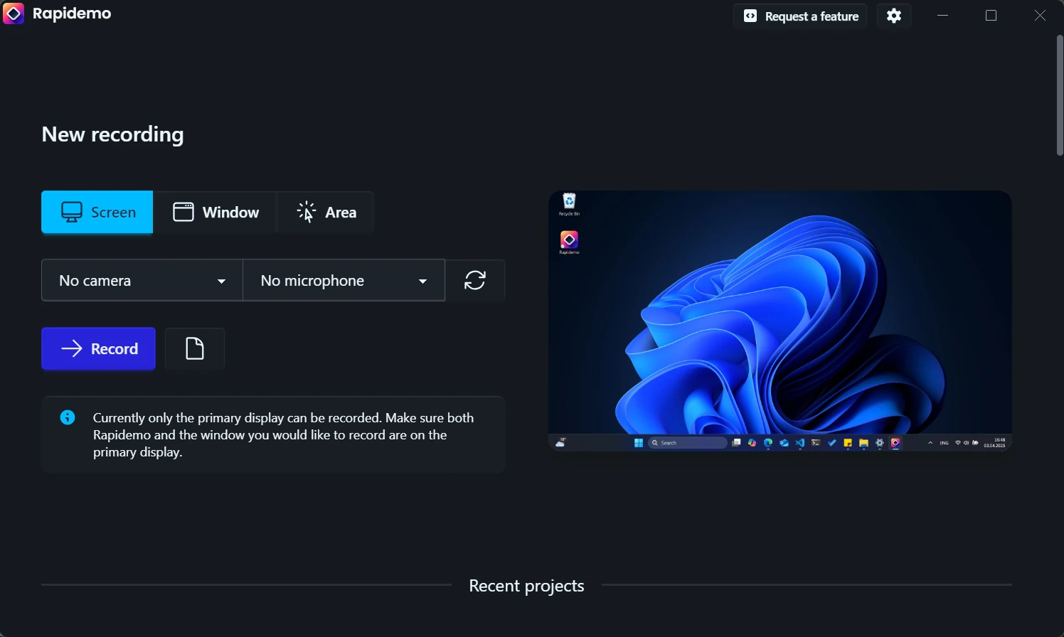The height and width of the screenshot is (637, 1064).
Task: Click the Rapidemo desktop shortcut in the preview
Action: pos(569,241)
